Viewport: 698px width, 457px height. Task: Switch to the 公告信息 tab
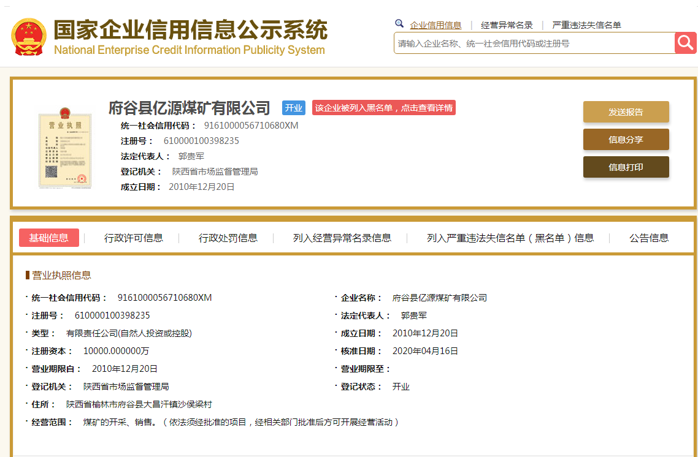point(649,238)
